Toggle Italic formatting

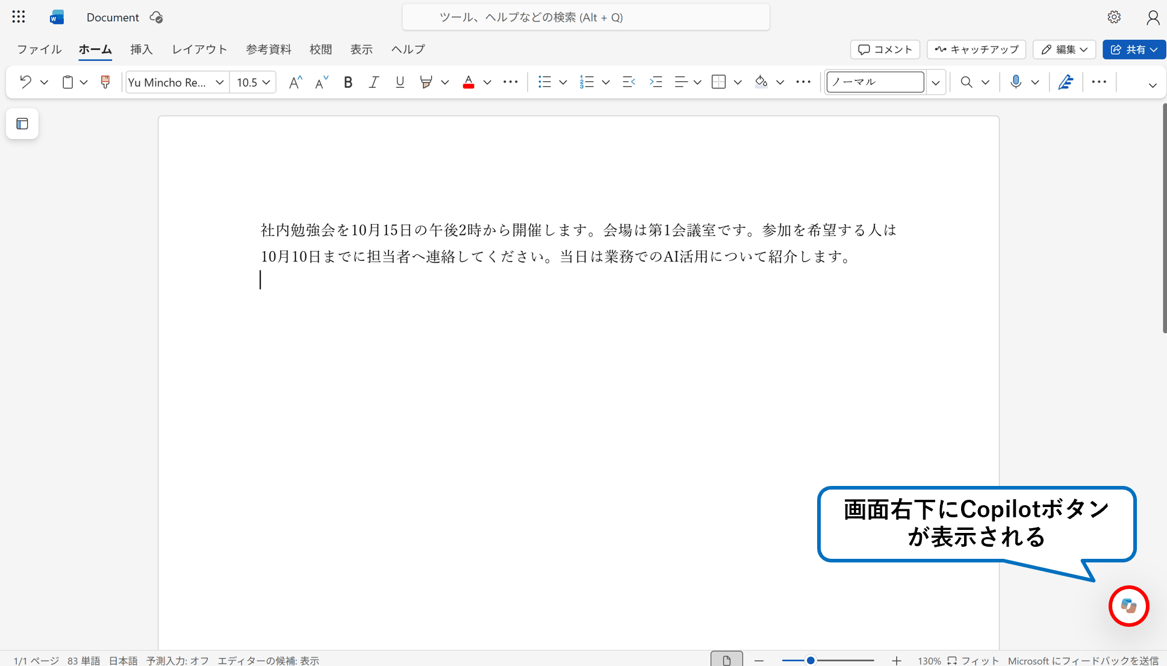373,82
